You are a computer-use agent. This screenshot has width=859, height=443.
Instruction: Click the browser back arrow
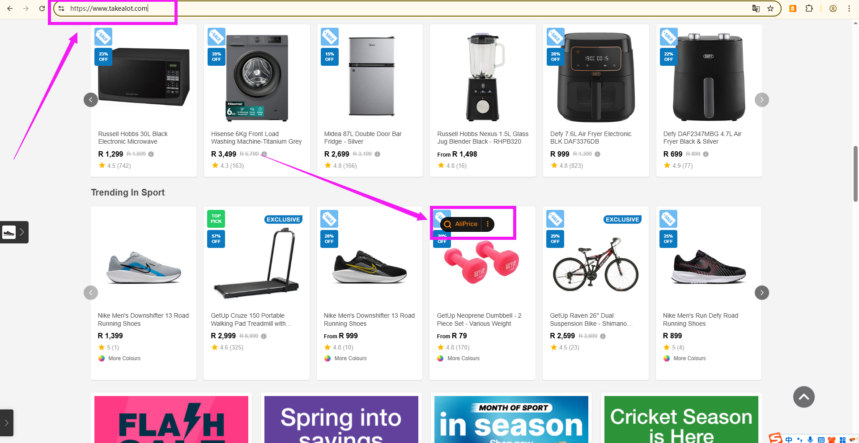(x=10, y=9)
